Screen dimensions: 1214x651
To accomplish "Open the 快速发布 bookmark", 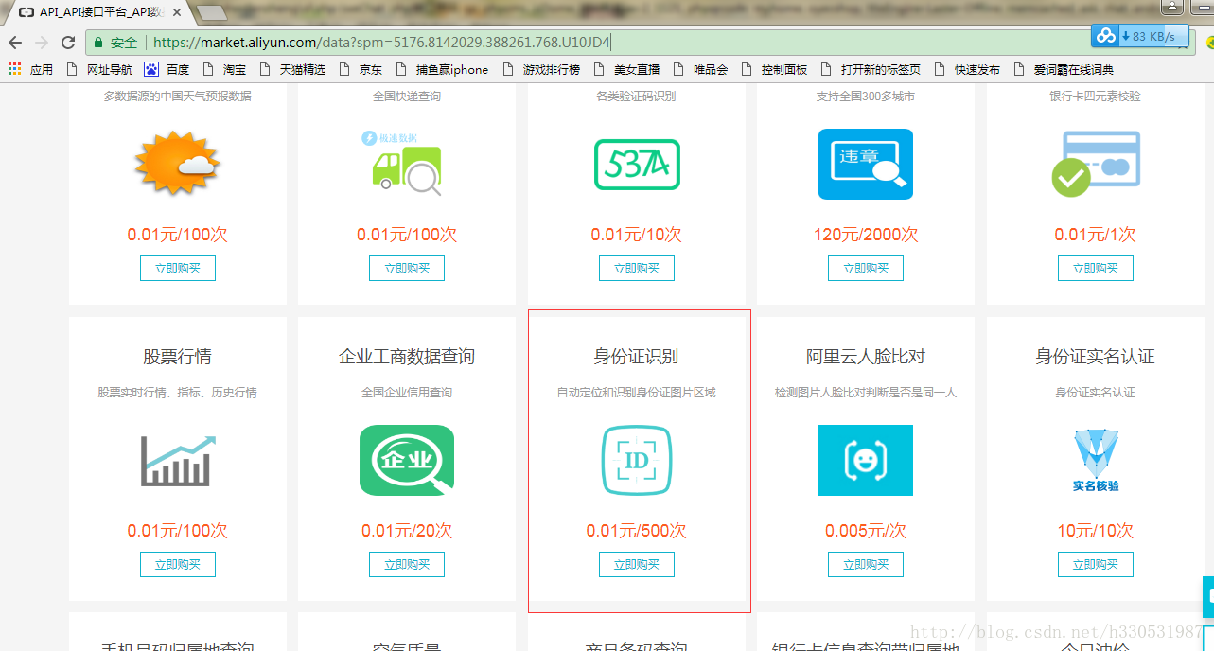I will [968, 69].
